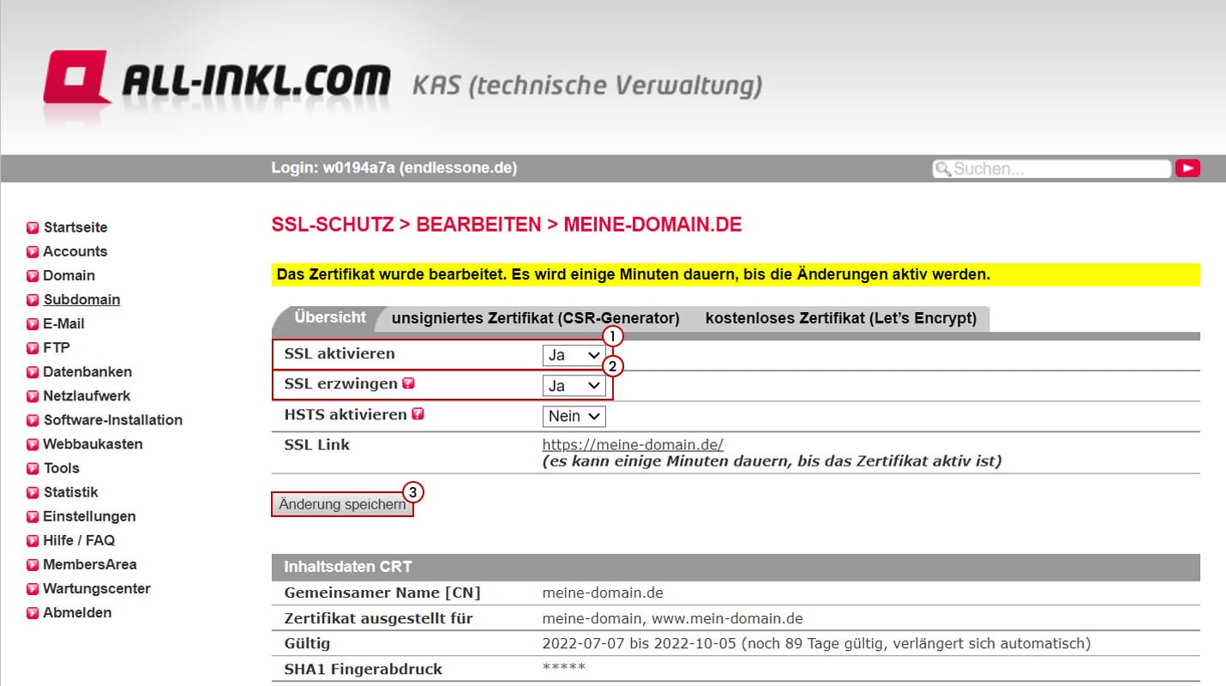Click the yellow Zertifikat wurde bearbeitet notice
The width and height of the screenshot is (1226, 686).
tap(736, 274)
